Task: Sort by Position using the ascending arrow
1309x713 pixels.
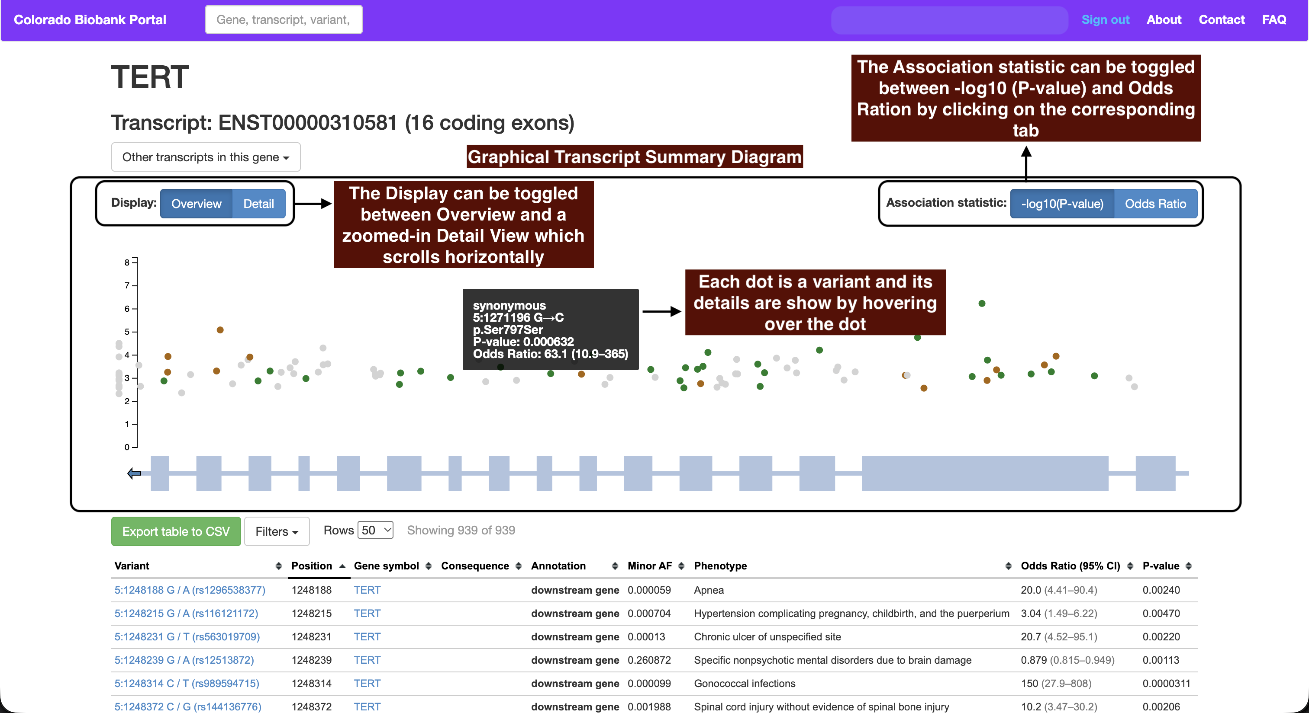Action: click(342, 566)
